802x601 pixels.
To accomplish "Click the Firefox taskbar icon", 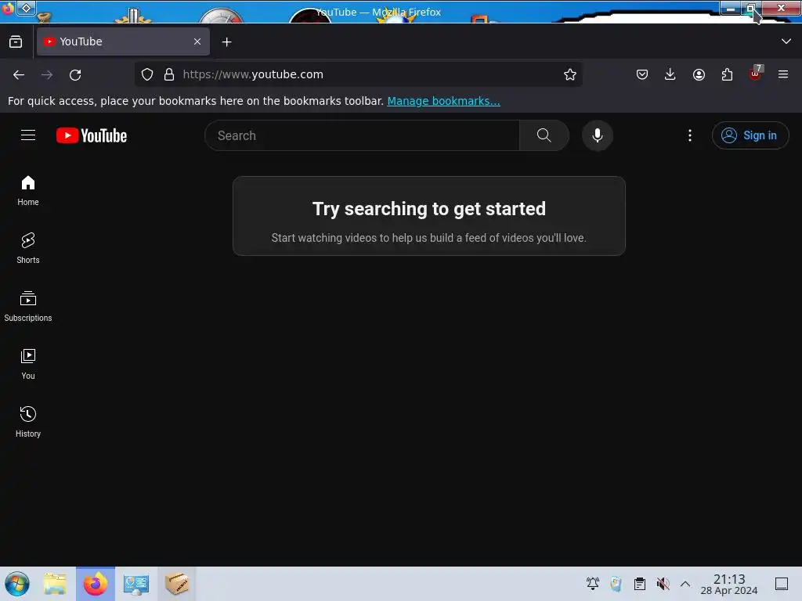I will point(96,584).
